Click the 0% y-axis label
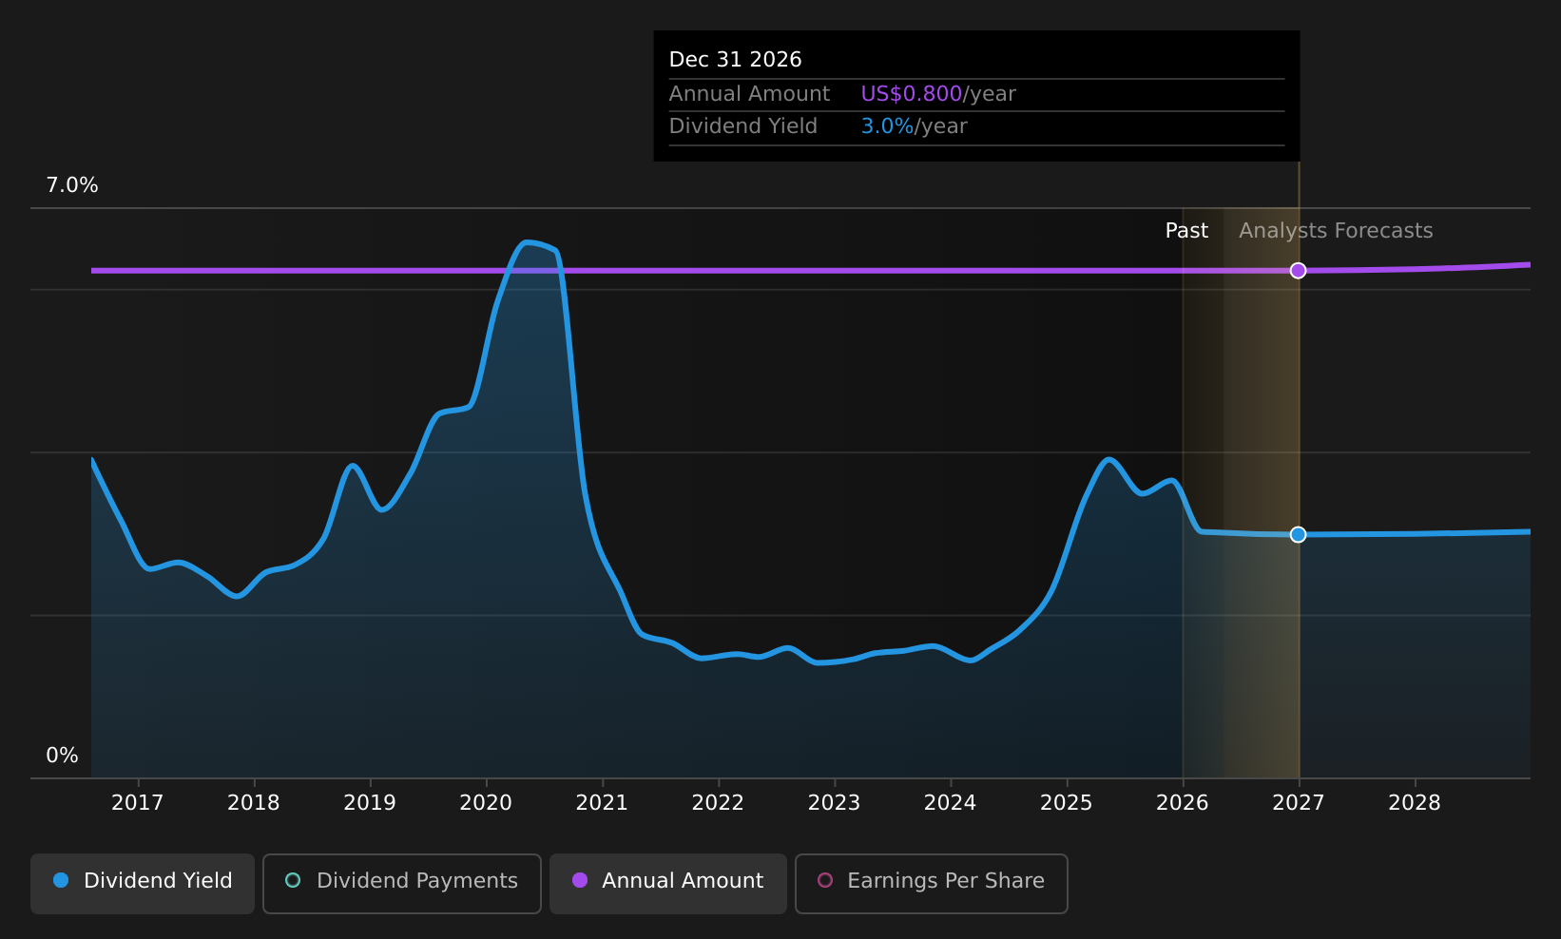 (63, 756)
